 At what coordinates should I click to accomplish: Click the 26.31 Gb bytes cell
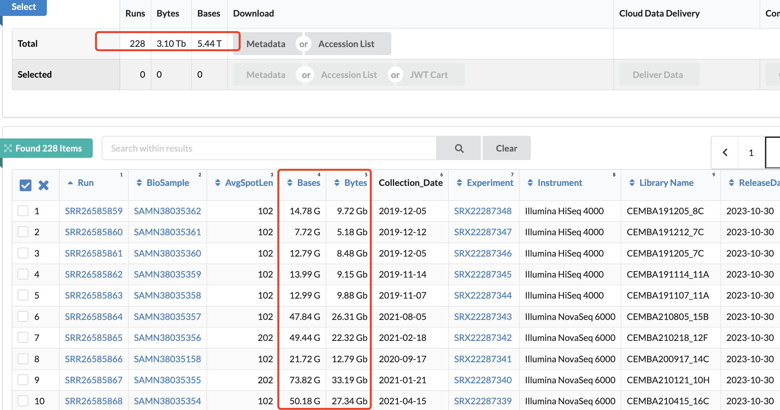pyautogui.click(x=350, y=316)
